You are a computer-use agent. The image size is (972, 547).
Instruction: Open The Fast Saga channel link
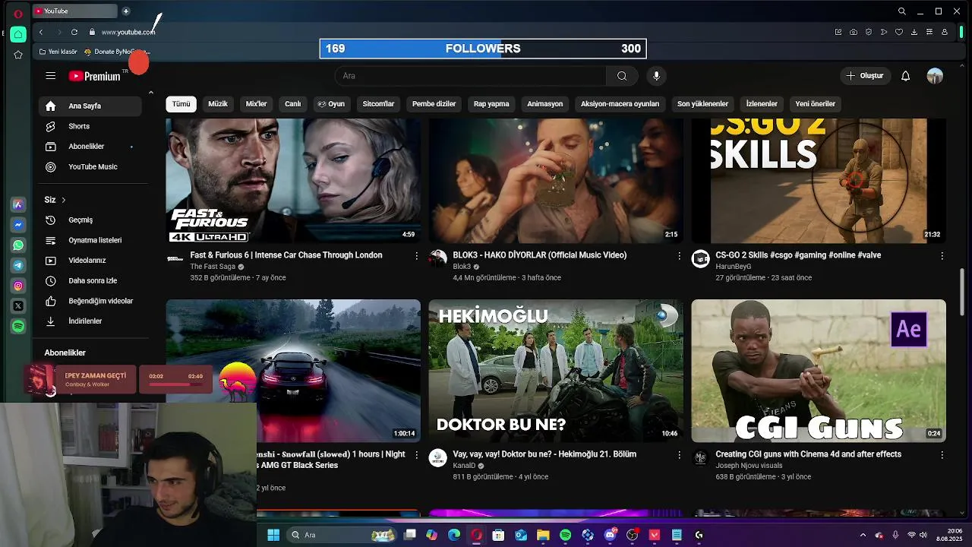[213, 267]
